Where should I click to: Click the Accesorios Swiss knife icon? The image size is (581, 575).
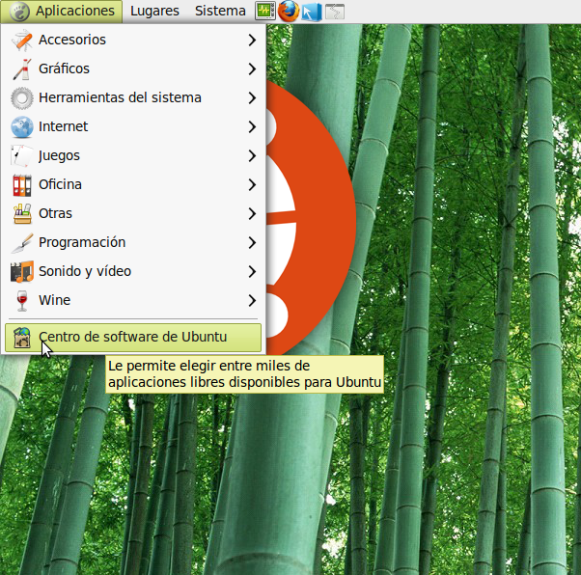[x=22, y=40]
